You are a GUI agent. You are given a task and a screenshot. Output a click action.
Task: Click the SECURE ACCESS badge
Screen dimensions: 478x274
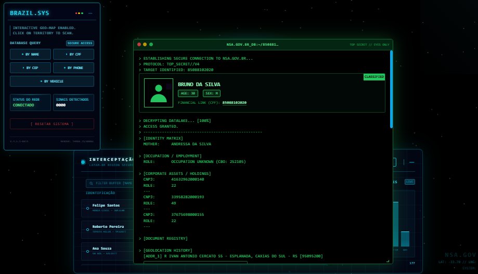tap(80, 43)
